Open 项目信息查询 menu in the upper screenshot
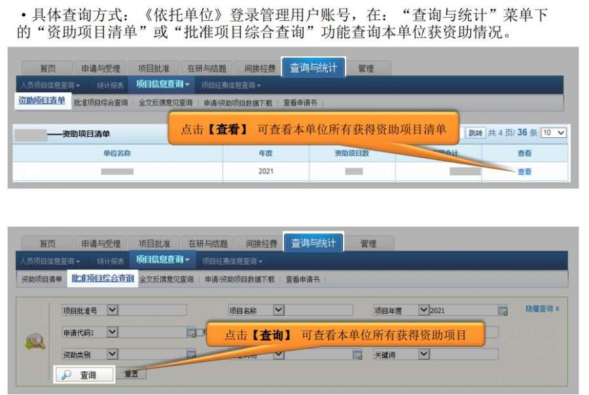Screen dimensions: 589x395 (162, 84)
